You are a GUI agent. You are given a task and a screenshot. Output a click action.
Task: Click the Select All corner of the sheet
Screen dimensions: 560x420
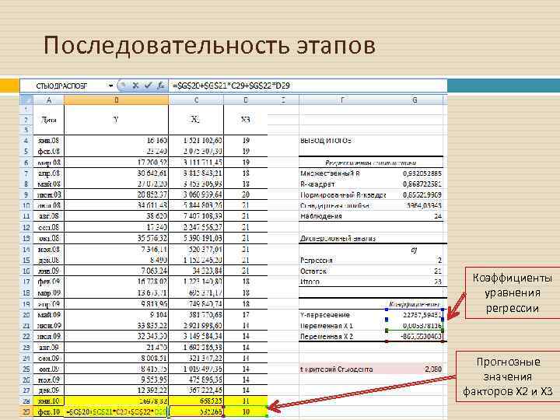point(26,100)
